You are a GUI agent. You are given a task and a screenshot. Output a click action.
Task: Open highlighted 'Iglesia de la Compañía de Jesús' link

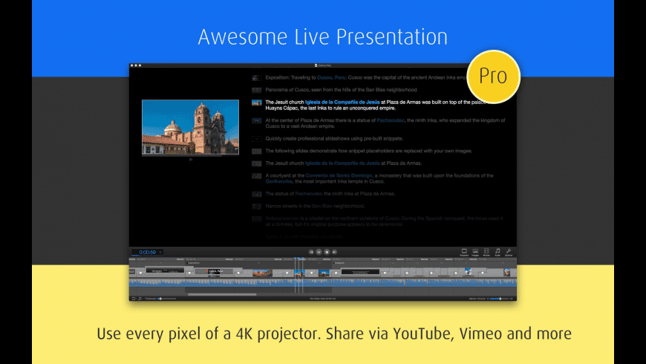click(342, 103)
